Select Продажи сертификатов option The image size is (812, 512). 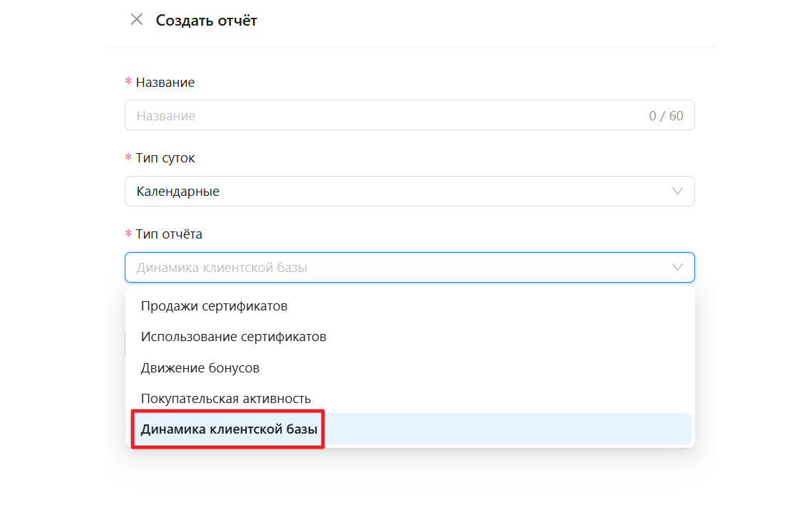pyautogui.click(x=214, y=306)
